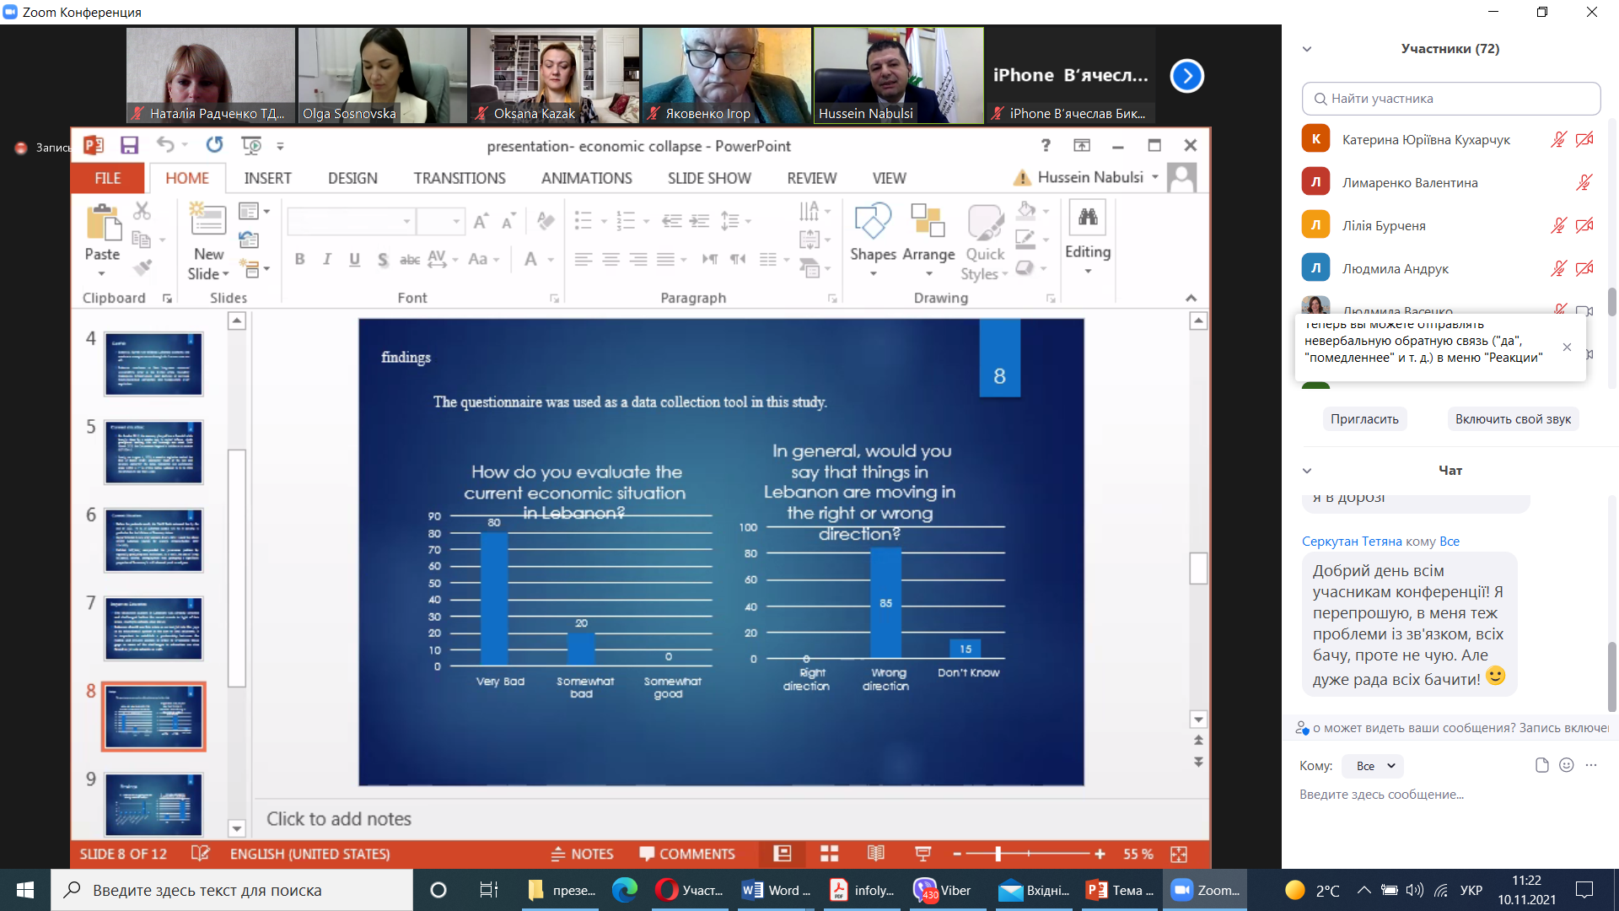Toggle Italic formatting button
Viewport: 1619px width, 911px height.
(x=327, y=259)
